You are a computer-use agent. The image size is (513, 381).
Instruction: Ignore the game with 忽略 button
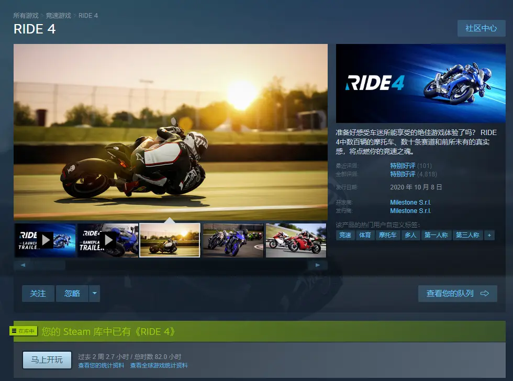(x=72, y=294)
